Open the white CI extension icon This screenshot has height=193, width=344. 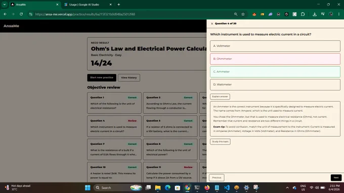click(294, 14)
